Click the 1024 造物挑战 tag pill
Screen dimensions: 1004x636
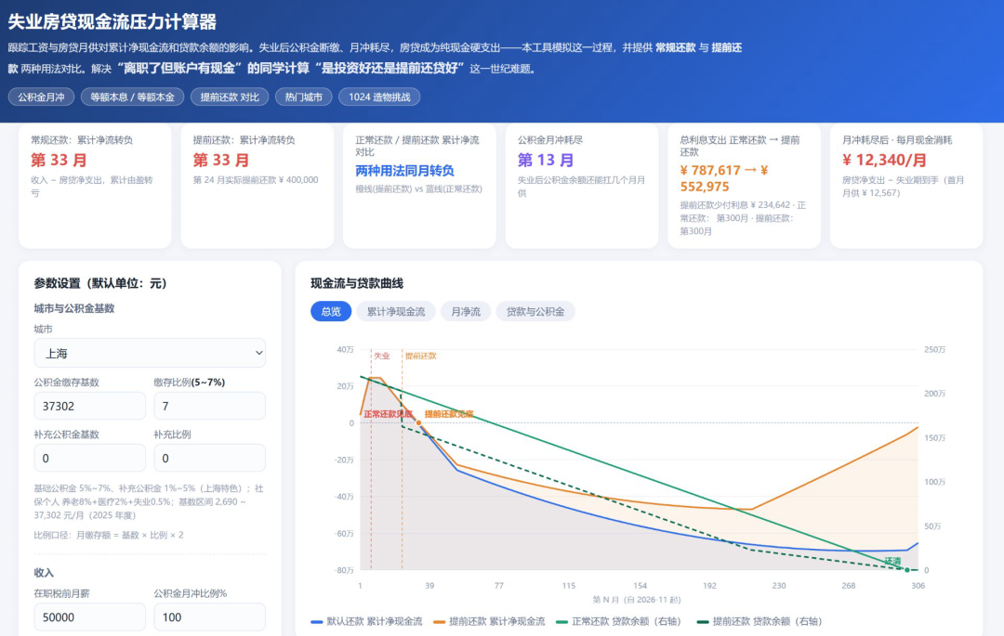pyautogui.click(x=379, y=97)
